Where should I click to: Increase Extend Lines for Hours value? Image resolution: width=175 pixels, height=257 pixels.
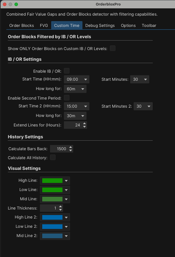[84, 124]
